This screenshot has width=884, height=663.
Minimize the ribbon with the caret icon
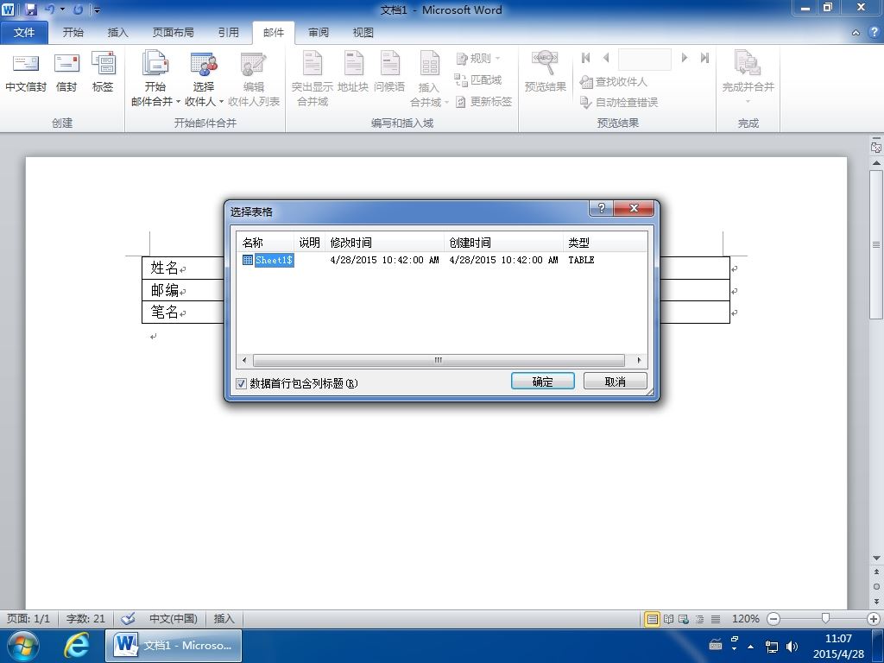856,33
